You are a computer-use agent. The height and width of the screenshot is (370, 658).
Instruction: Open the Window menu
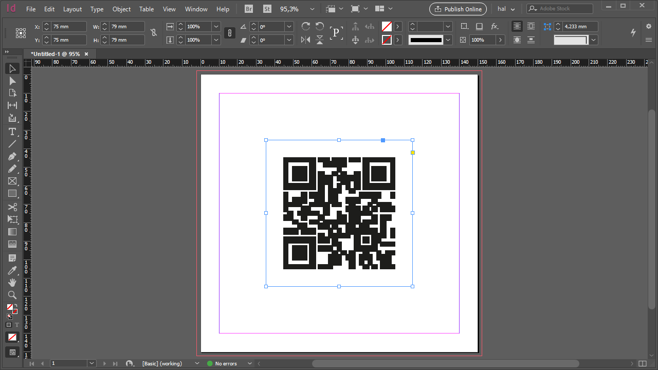coord(196,9)
